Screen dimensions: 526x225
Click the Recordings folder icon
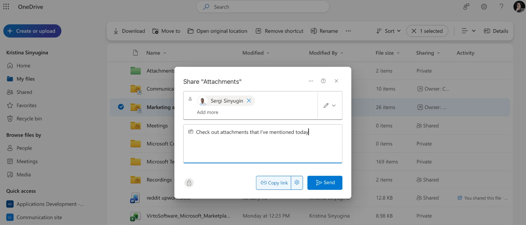pyautogui.click(x=136, y=180)
